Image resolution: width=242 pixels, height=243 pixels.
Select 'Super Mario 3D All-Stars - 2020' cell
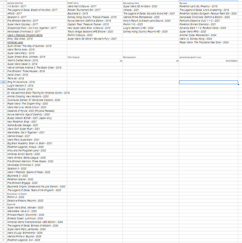coord(151,6)
